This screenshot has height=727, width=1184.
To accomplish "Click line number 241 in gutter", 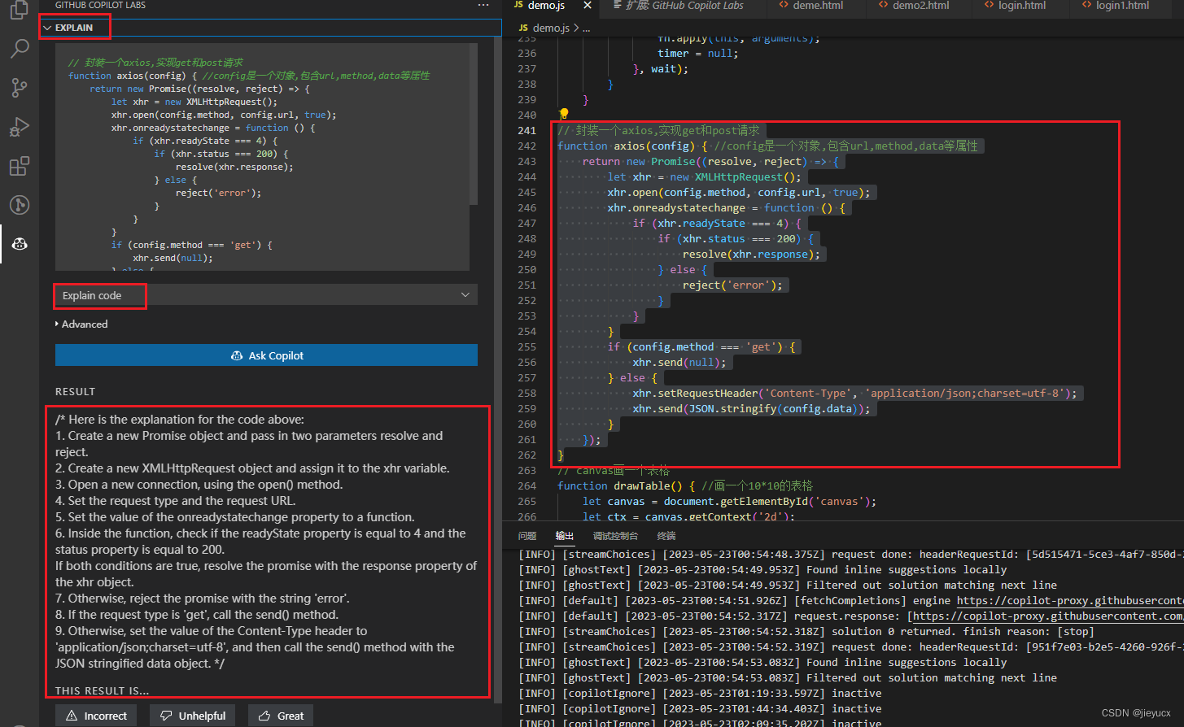I will 526,130.
